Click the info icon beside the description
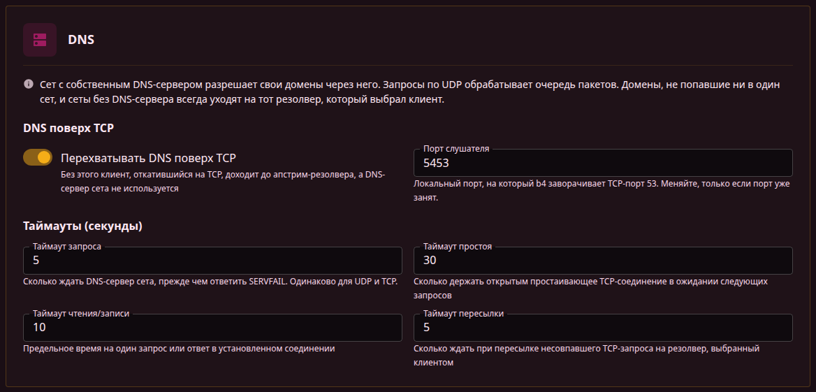 tap(28, 84)
